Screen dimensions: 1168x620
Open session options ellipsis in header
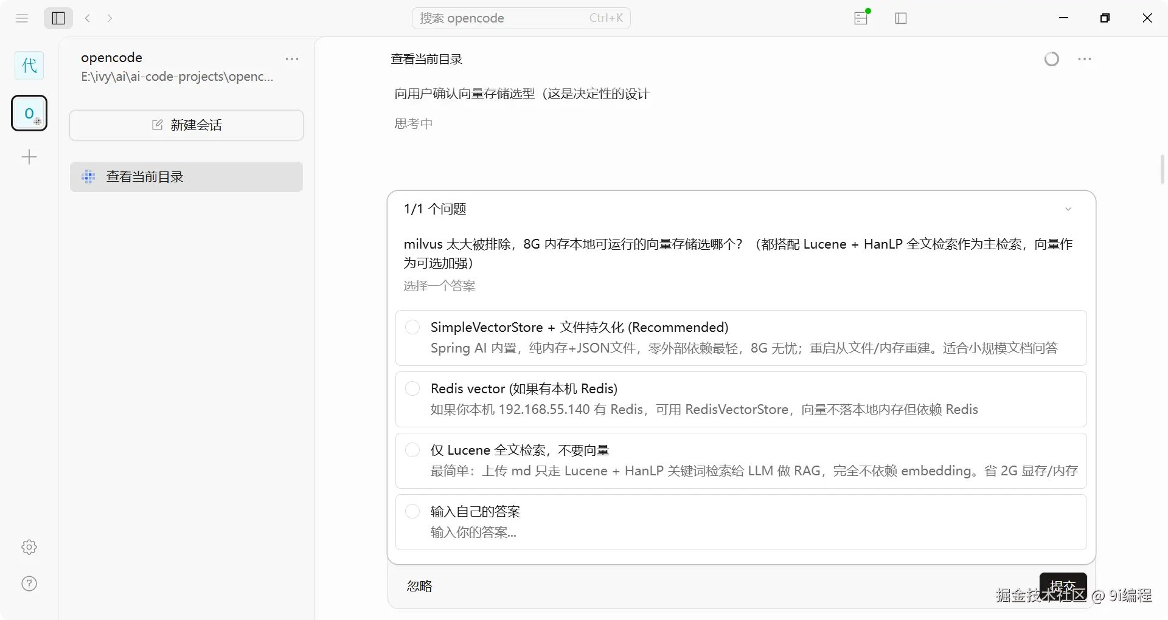tap(1085, 59)
